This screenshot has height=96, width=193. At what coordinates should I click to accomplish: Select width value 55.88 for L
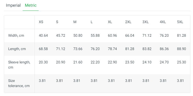point(95,36)
